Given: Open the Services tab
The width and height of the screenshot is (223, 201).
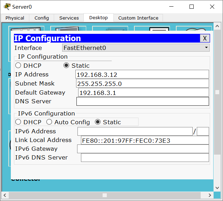Looking at the screenshot, I should click(69, 18).
